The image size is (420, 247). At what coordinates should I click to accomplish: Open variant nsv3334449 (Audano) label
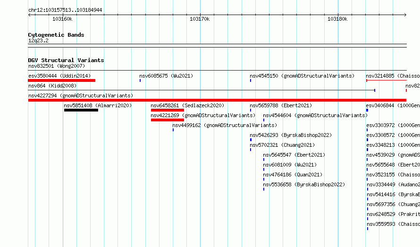click(x=393, y=184)
